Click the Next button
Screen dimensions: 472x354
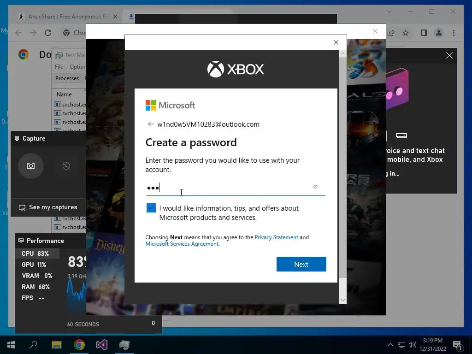(x=301, y=264)
